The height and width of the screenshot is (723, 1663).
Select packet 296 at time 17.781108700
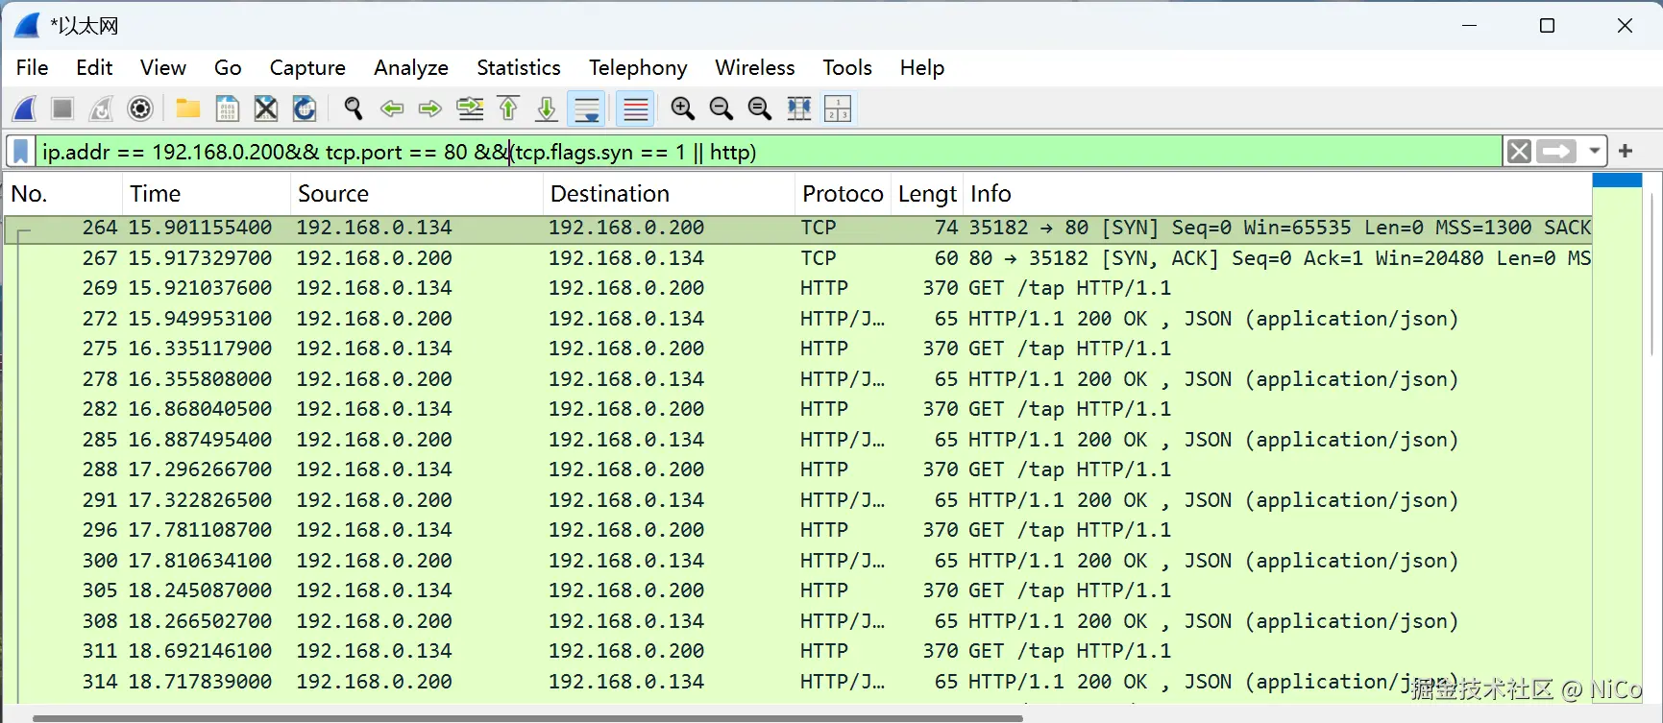(797, 530)
